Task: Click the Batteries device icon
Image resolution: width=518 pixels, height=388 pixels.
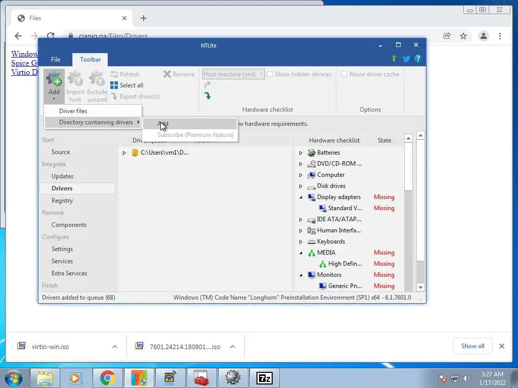Action: (x=311, y=153)
